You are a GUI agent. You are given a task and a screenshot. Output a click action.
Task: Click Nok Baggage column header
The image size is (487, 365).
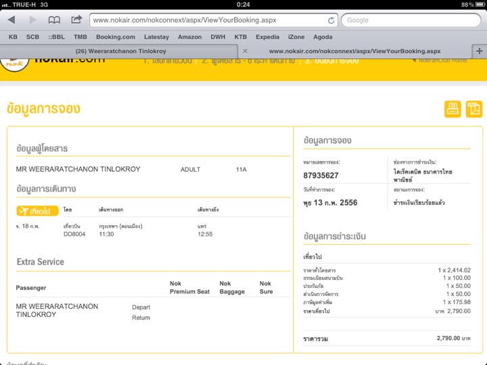tap(232, 287)
